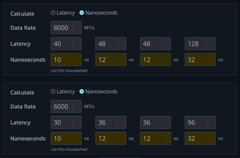Screen dimensions: 240x158
Task: Click the 32 ns field under 6000 MT/s
Action: [200, 138]
